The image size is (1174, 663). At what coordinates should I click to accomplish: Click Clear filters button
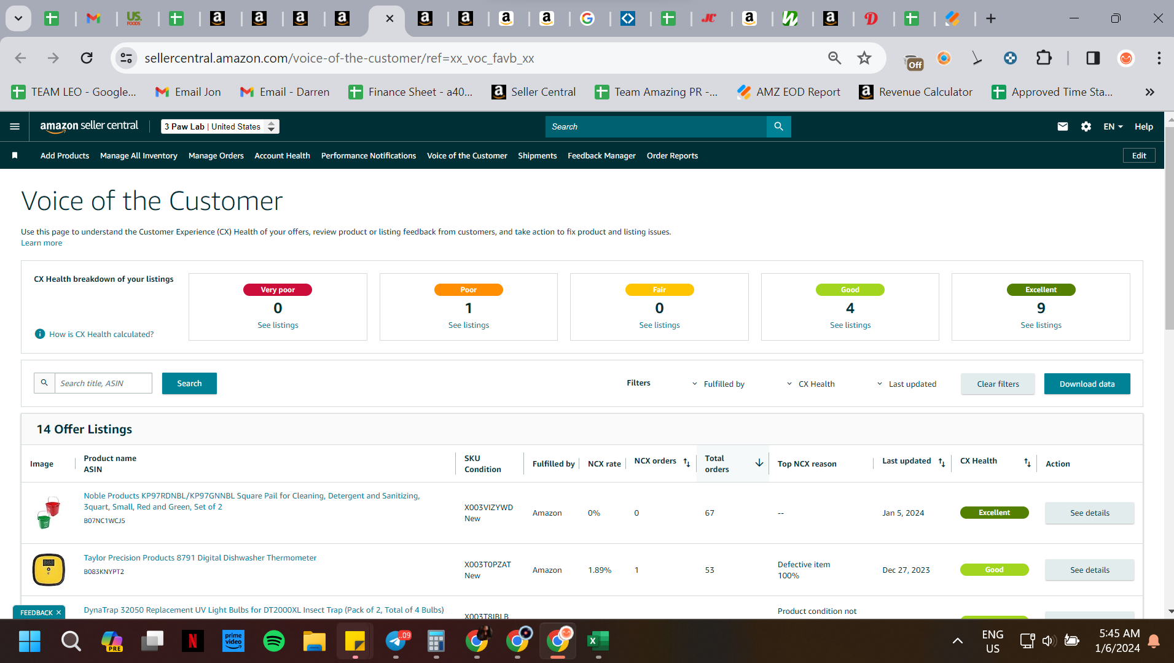[998, 384]
